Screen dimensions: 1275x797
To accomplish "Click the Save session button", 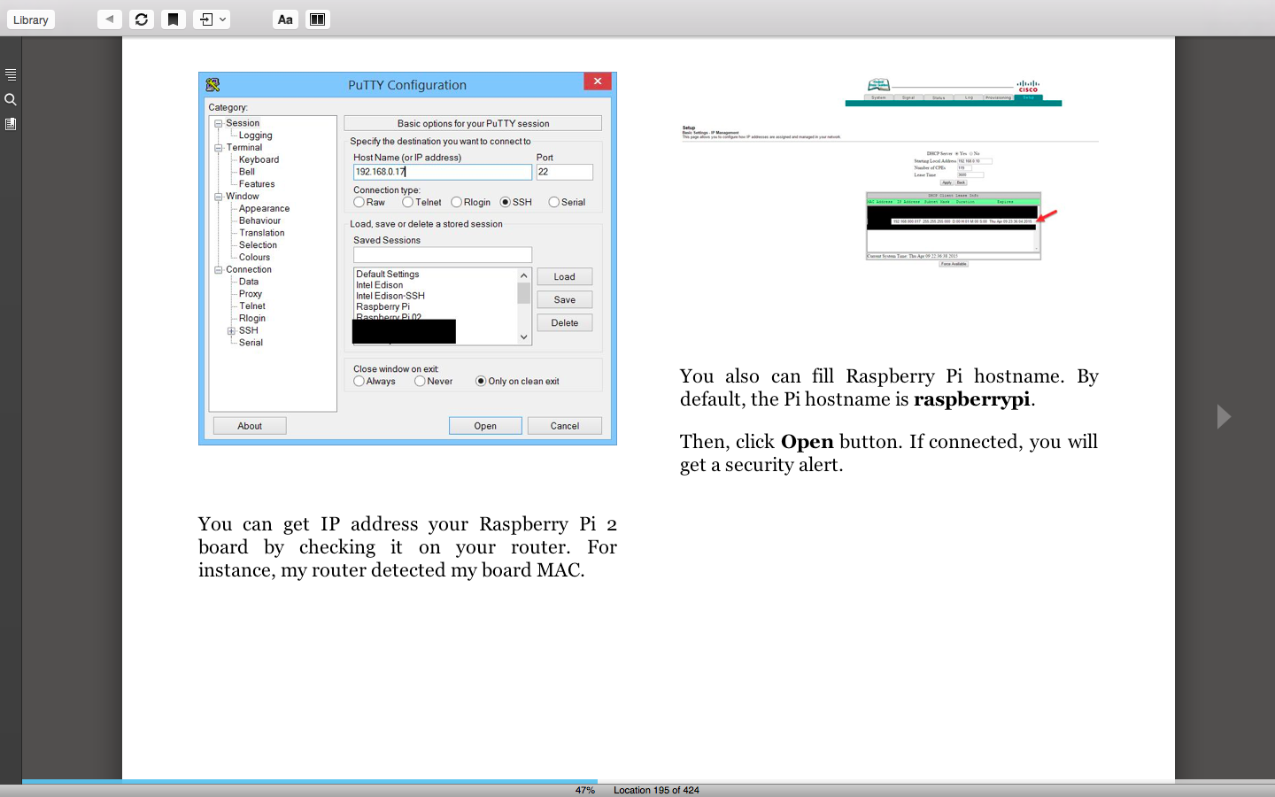I will tap(565, 300).
